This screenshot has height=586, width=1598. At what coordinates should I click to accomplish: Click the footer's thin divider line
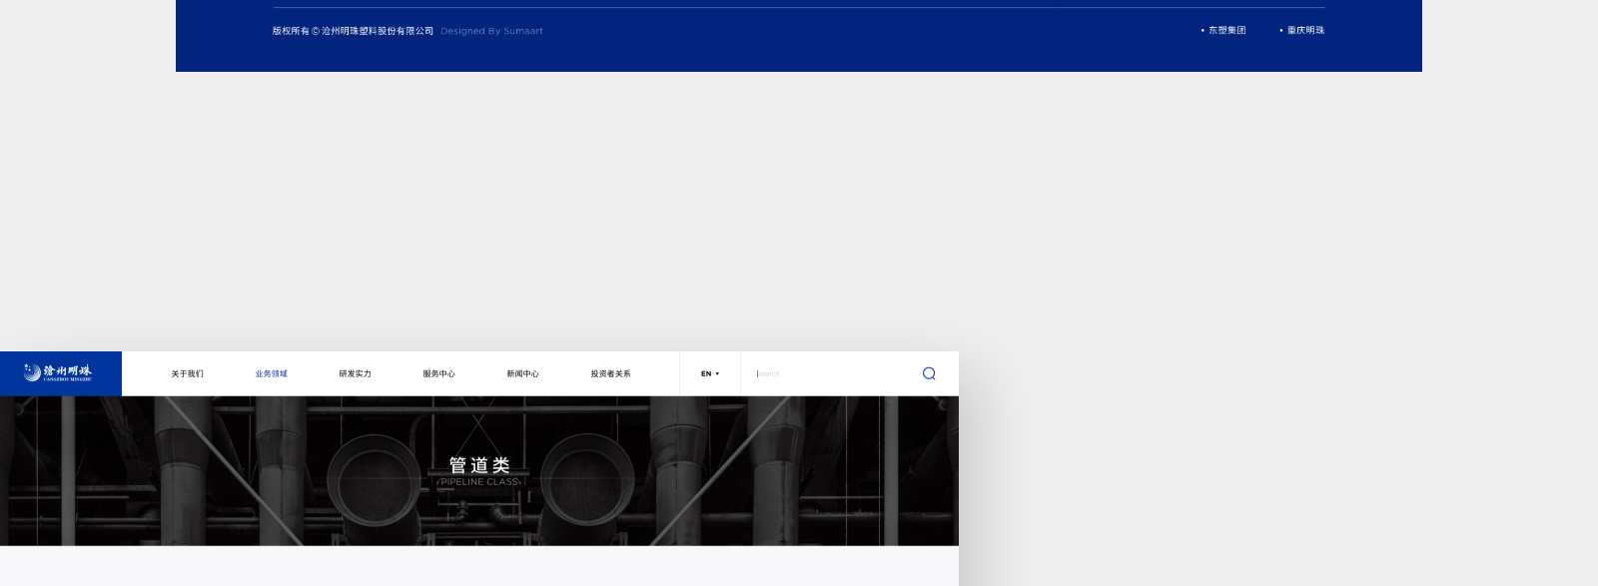(799, 8)
